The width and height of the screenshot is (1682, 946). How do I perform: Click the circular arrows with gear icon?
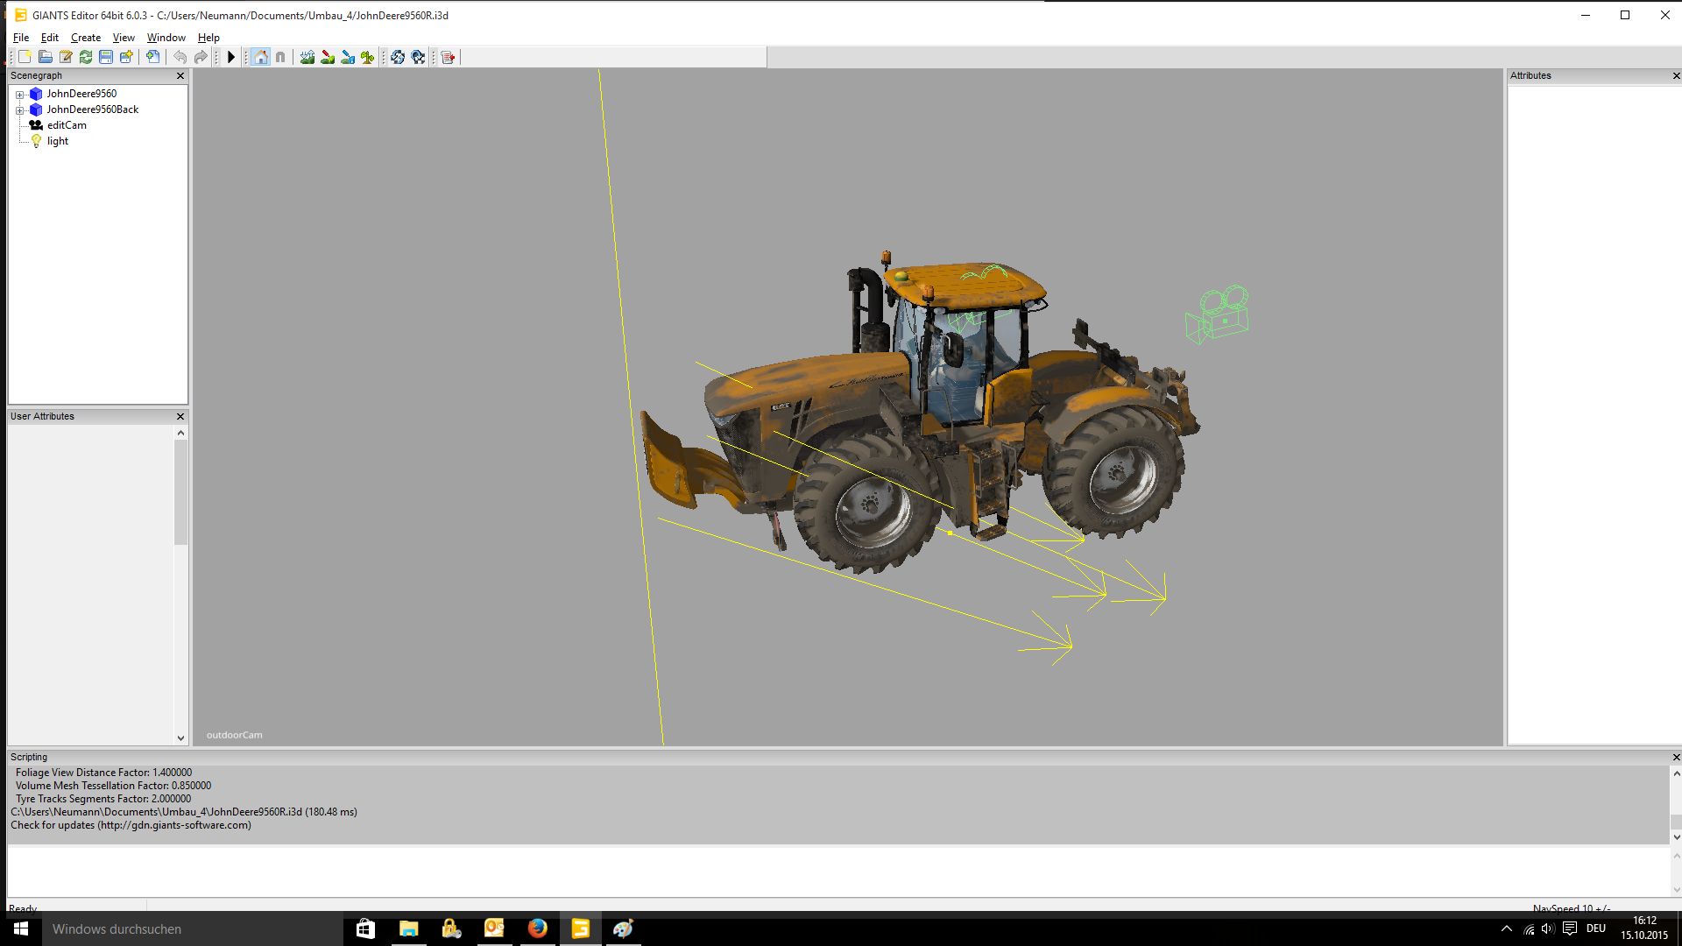418,57
